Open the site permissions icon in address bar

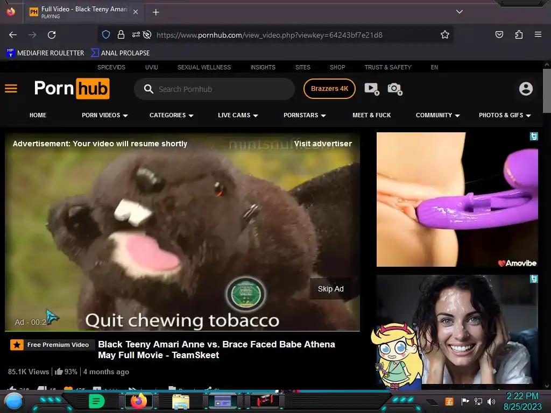pyautogui.click(x=136, y=34)
